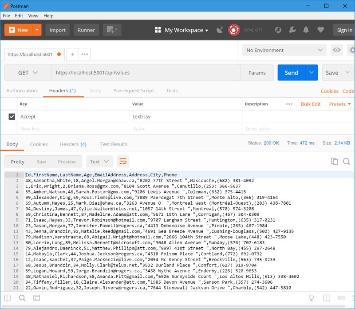Open the Interceptor globe icon
Image resolution: width=355 pixels, height=309 pixels.
click(x=278, y=30)
